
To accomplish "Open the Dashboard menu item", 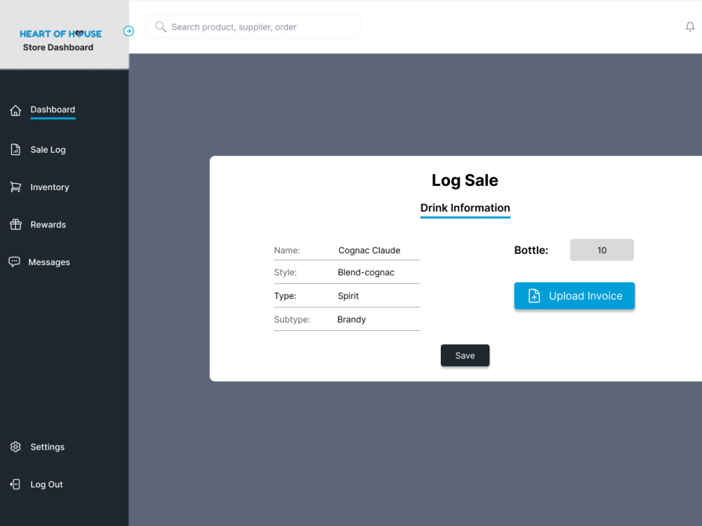I will pyautogui.click(x=53, y=109).
